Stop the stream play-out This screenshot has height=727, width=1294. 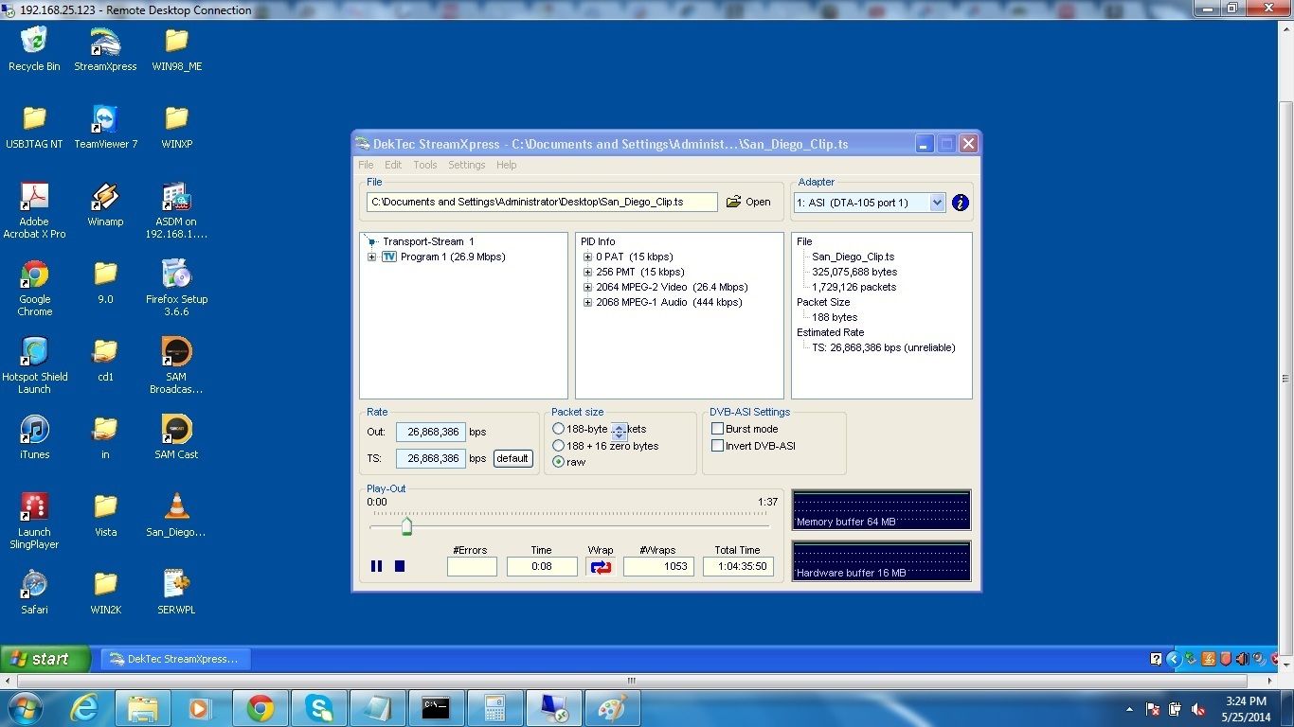tap(400, 566)
